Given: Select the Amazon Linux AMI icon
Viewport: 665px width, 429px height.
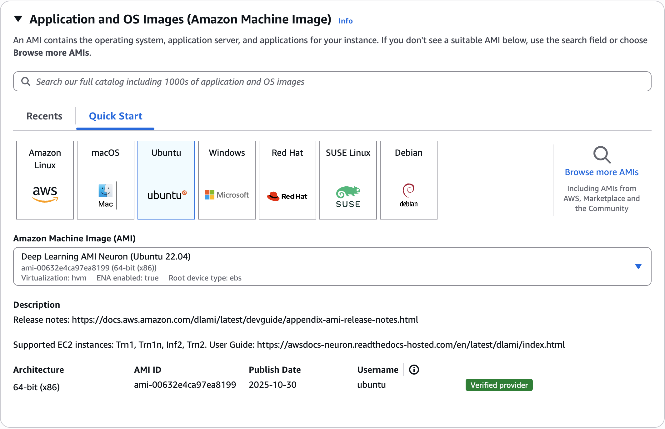Looking at the screenshot, I should (45, 194).
